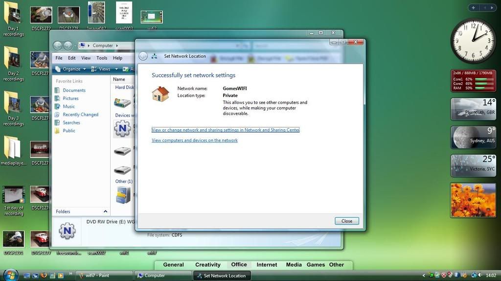Open the Day 2 recordings desktop folder
This screenshot has width=501, height=281.
coord(13,63)
